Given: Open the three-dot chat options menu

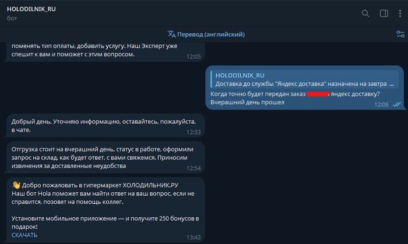Looking at the screenshot, I should (x=399, y=13).
